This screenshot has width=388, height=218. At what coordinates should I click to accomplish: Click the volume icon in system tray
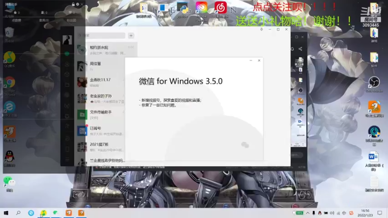(x=332, y=213)
